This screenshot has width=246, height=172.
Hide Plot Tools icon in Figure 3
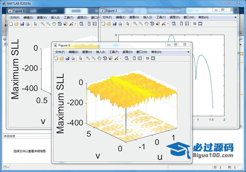148,58
